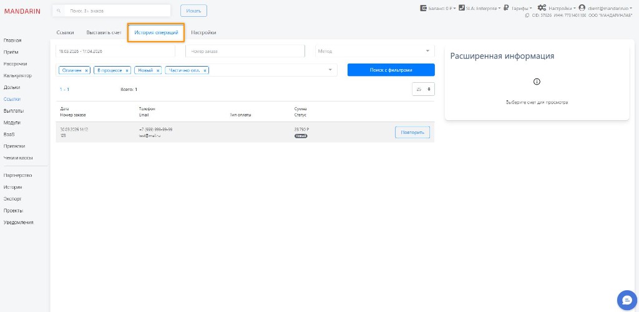Remove the Оплачен filter tag

click(87, 70)
